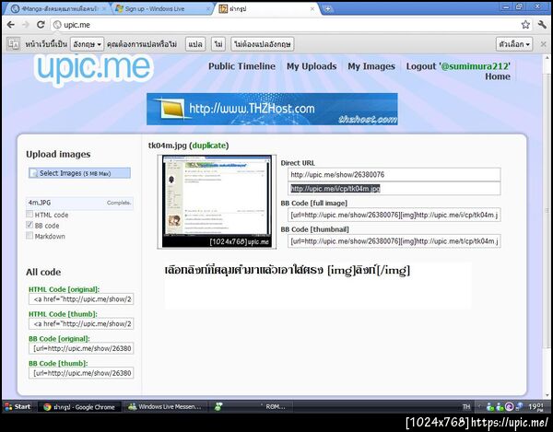Image resolution: width=553 pixels, height=432 pixels.
Task: Open My Uploads page
Action: [312, 66]
